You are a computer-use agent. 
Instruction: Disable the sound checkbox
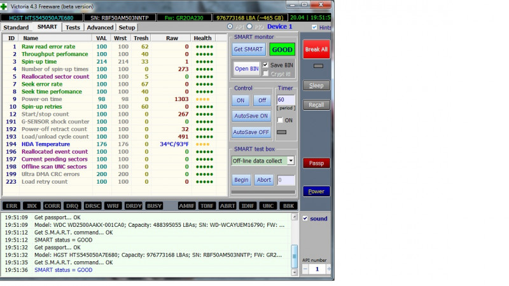pyautogui.click(x=305, y=219)
